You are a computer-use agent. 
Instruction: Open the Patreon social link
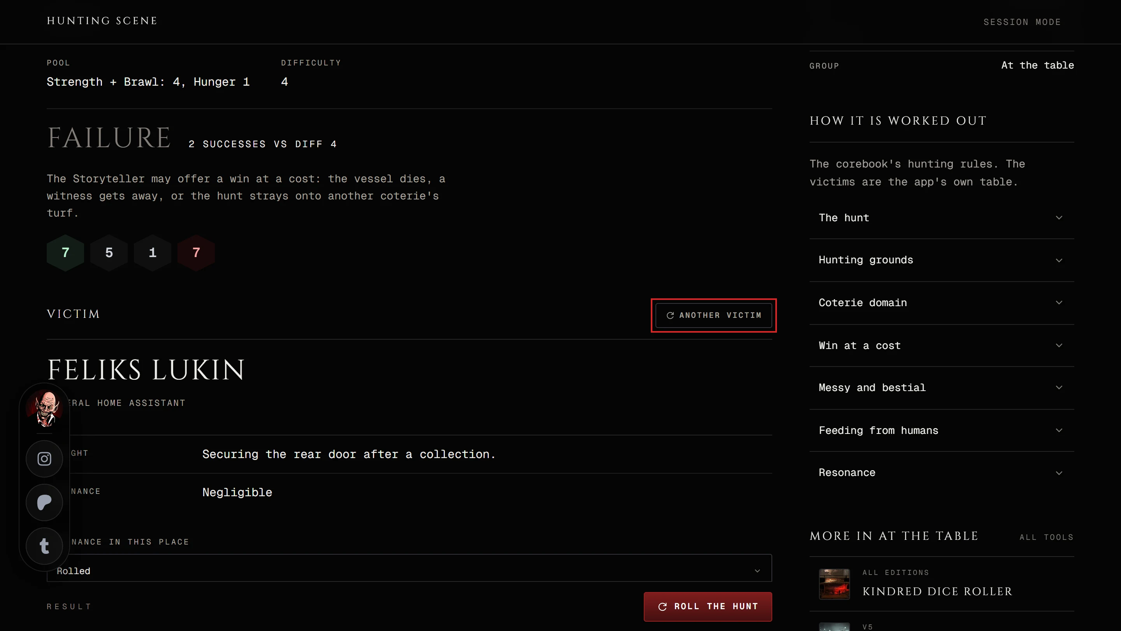44,502
